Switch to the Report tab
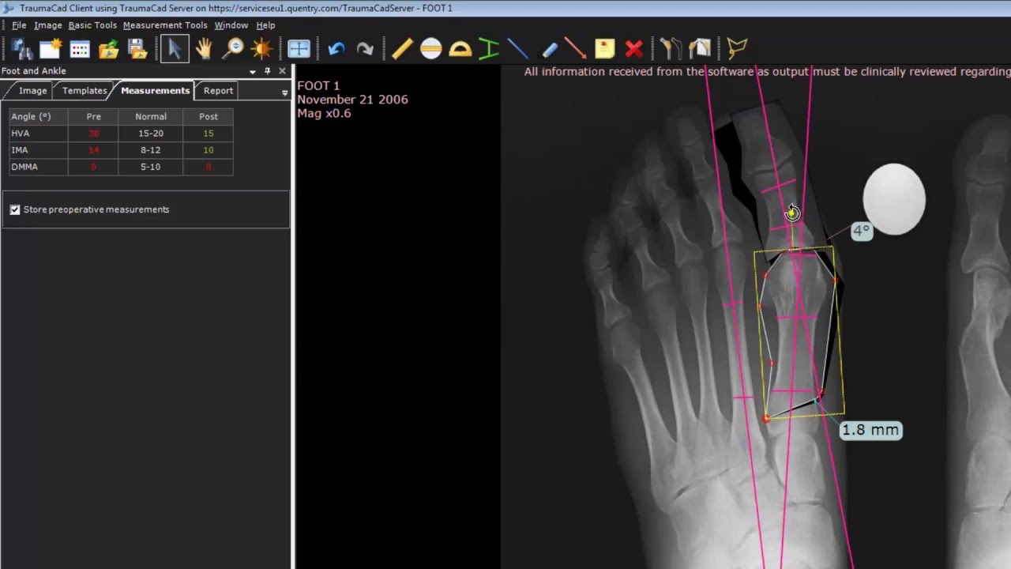1011x569 pixels. click(218, 91)
